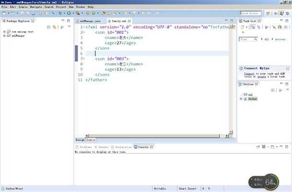
Task: Click the Pin Console icon
Action: (258, 147)
